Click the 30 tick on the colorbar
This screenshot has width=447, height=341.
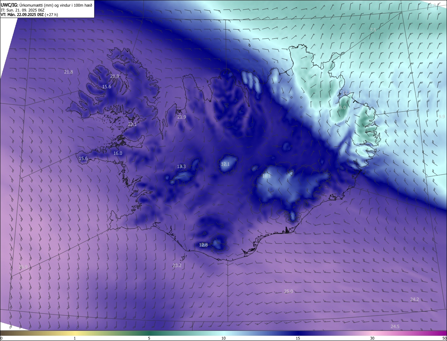372,338
